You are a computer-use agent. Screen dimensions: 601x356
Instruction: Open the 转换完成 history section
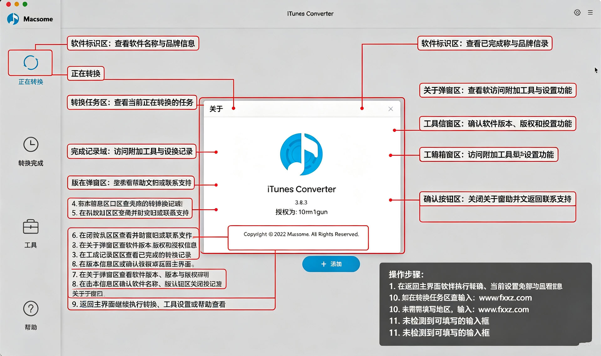(x=31, y=152)
